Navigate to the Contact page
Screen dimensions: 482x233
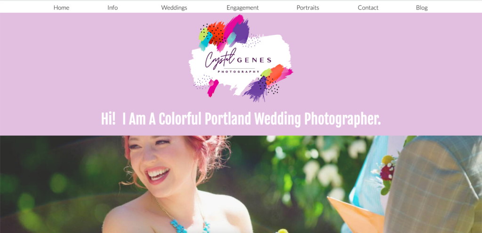click(368, 8)
